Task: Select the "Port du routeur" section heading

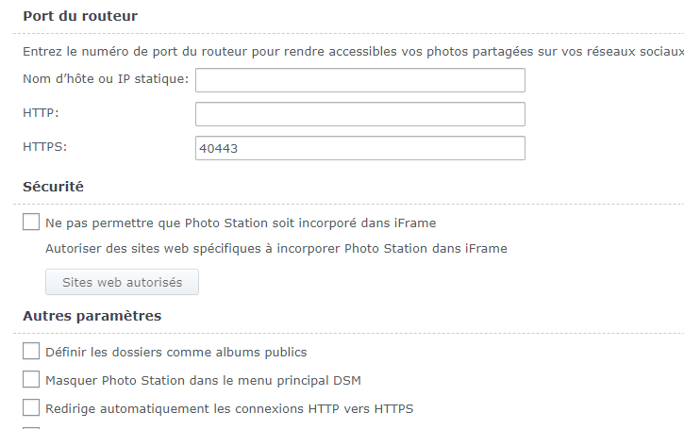Action: (x=79, y=16)
